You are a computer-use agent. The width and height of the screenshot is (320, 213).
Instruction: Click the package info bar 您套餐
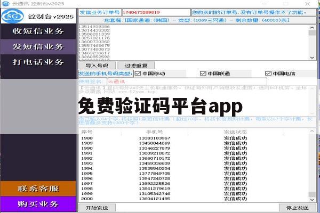(x=197, y=20)
